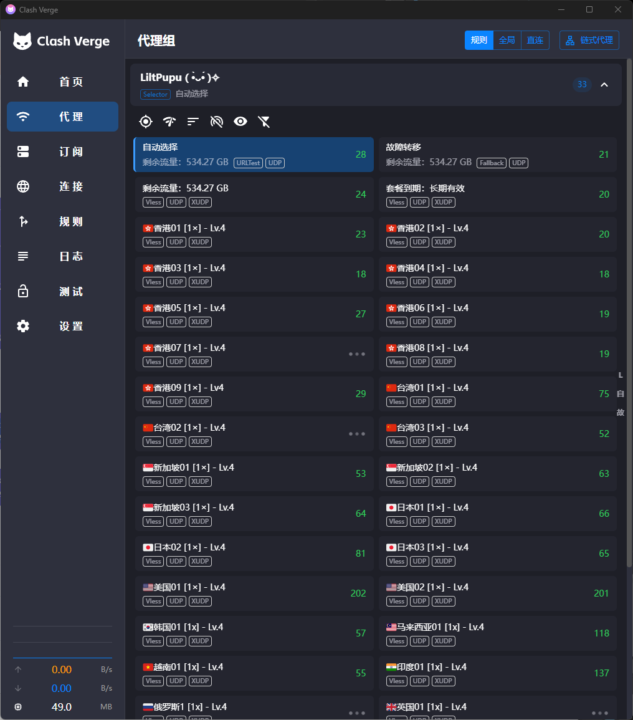The width and height of the screenshot is (633, 720).
Task: Switch proxy mode to 规则
Action: coord(479,41)
